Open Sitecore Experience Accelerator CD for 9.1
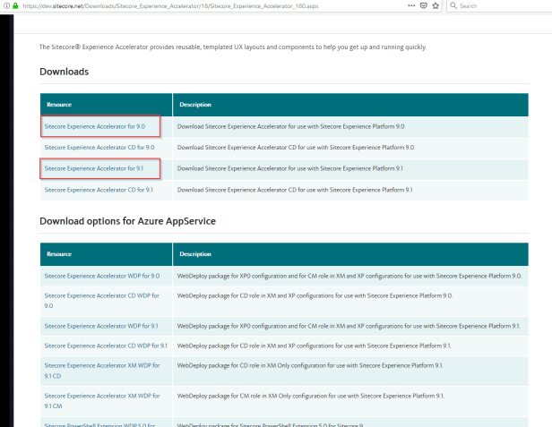552x427 pixels. pyautogui.click(x=99, y=189)
